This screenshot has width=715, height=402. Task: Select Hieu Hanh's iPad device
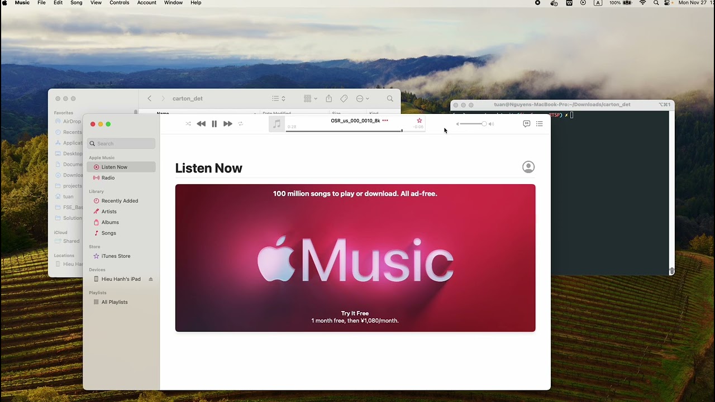(x=117, y=279)
